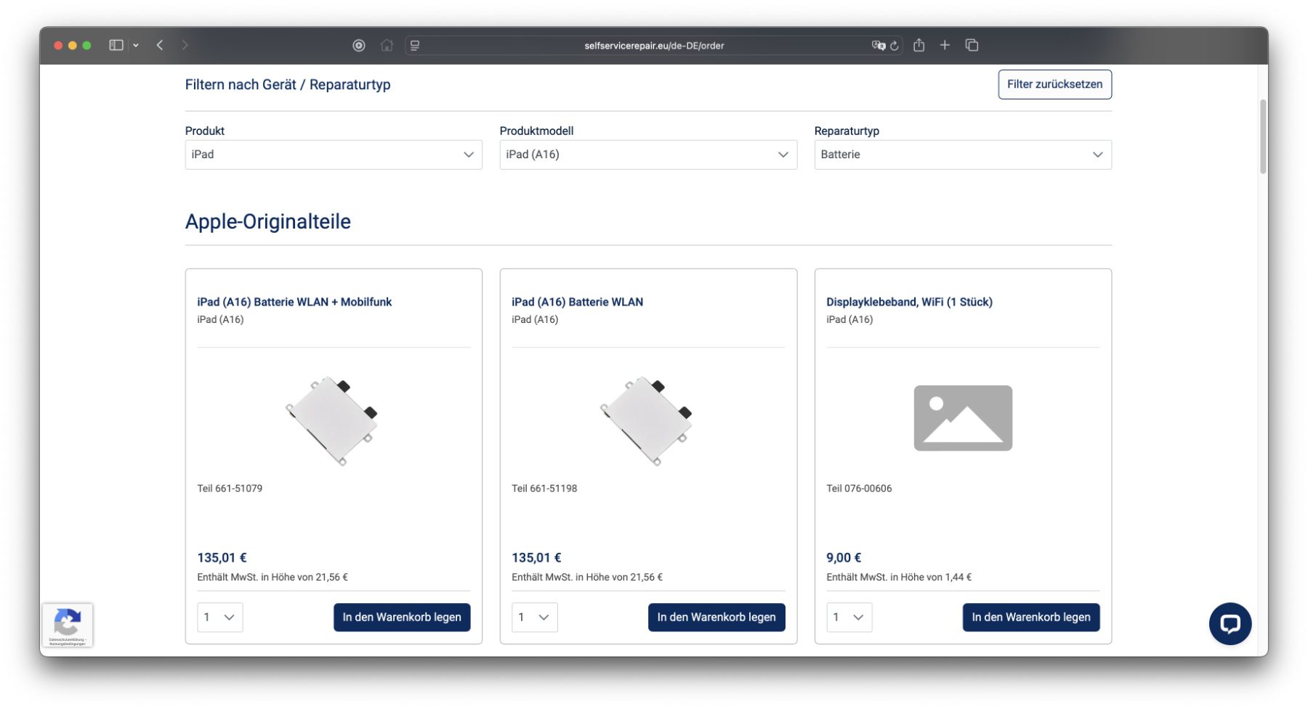1308x709 pixels.
Task: Open a new tab with plus icon
Action: click(945, 45)
